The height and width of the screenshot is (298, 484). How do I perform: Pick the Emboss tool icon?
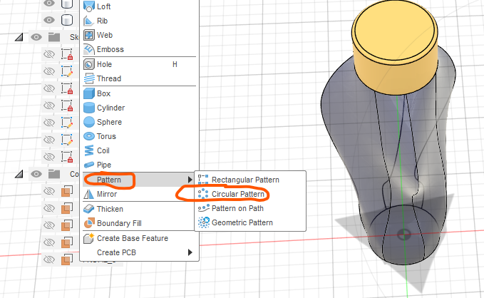coord(89,49)
